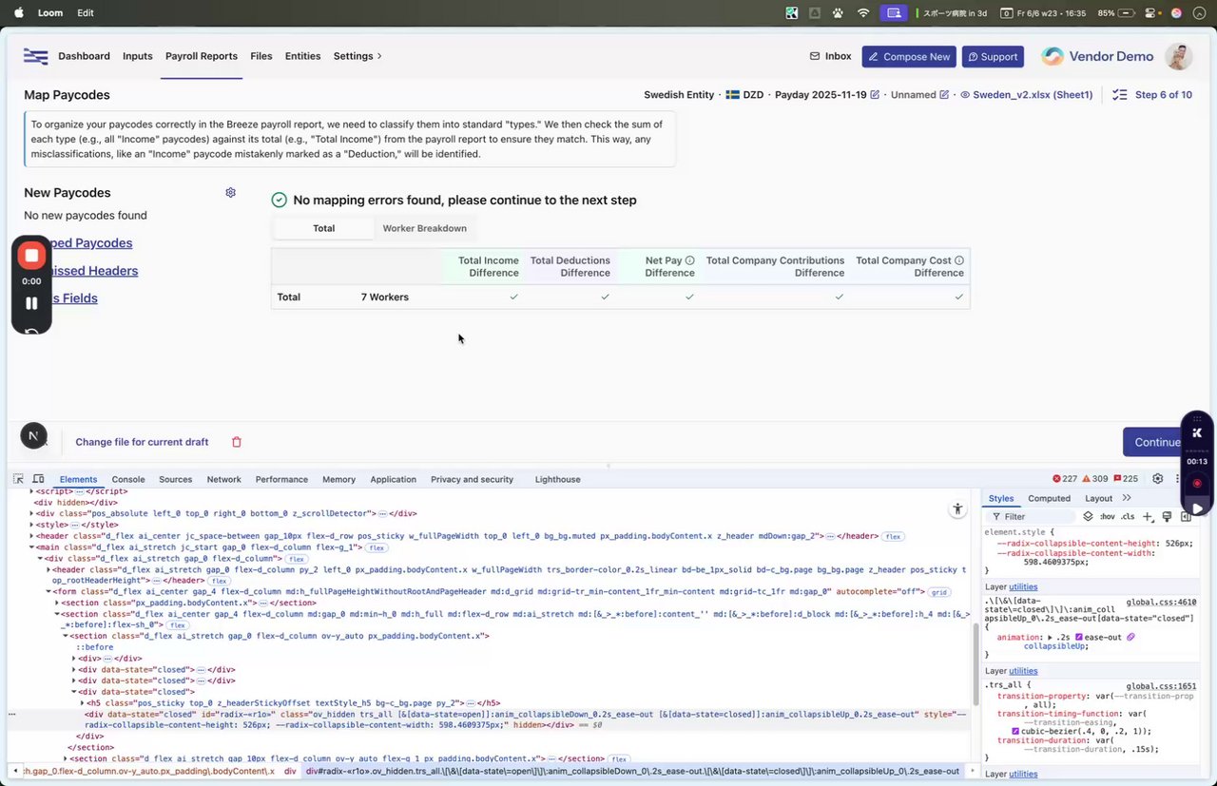Click the 309 warnings counter
Image resolution: width=1217 pixels, height=786 pixels.
point(1095,479)
